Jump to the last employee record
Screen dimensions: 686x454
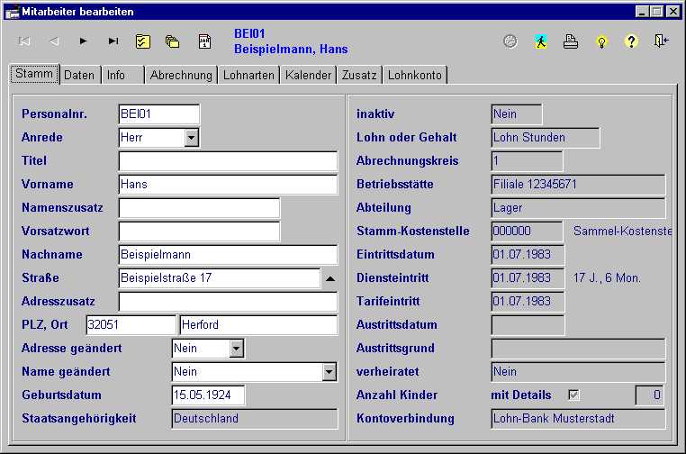[113, 41]
